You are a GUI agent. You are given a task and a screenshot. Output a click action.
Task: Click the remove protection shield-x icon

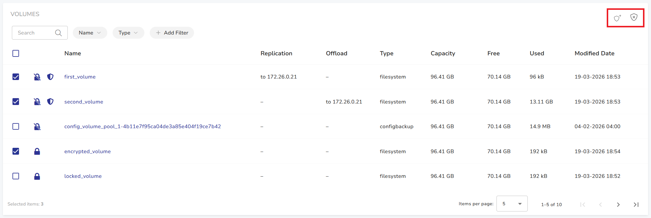point(634,17)
